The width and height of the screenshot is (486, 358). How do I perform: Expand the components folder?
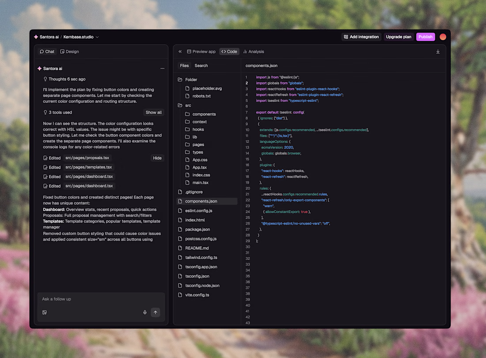(201, 114)
